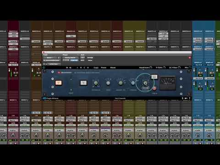
Task: Click the redo arrow in the plugin toolbar
Action: [x=71, y=67]
